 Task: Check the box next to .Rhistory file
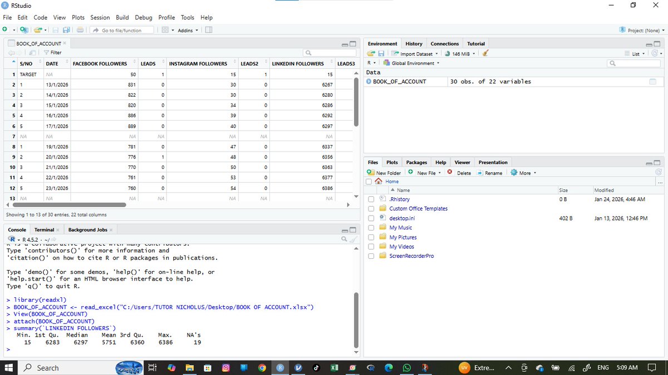pyautogui.click(x=371, y=199)
